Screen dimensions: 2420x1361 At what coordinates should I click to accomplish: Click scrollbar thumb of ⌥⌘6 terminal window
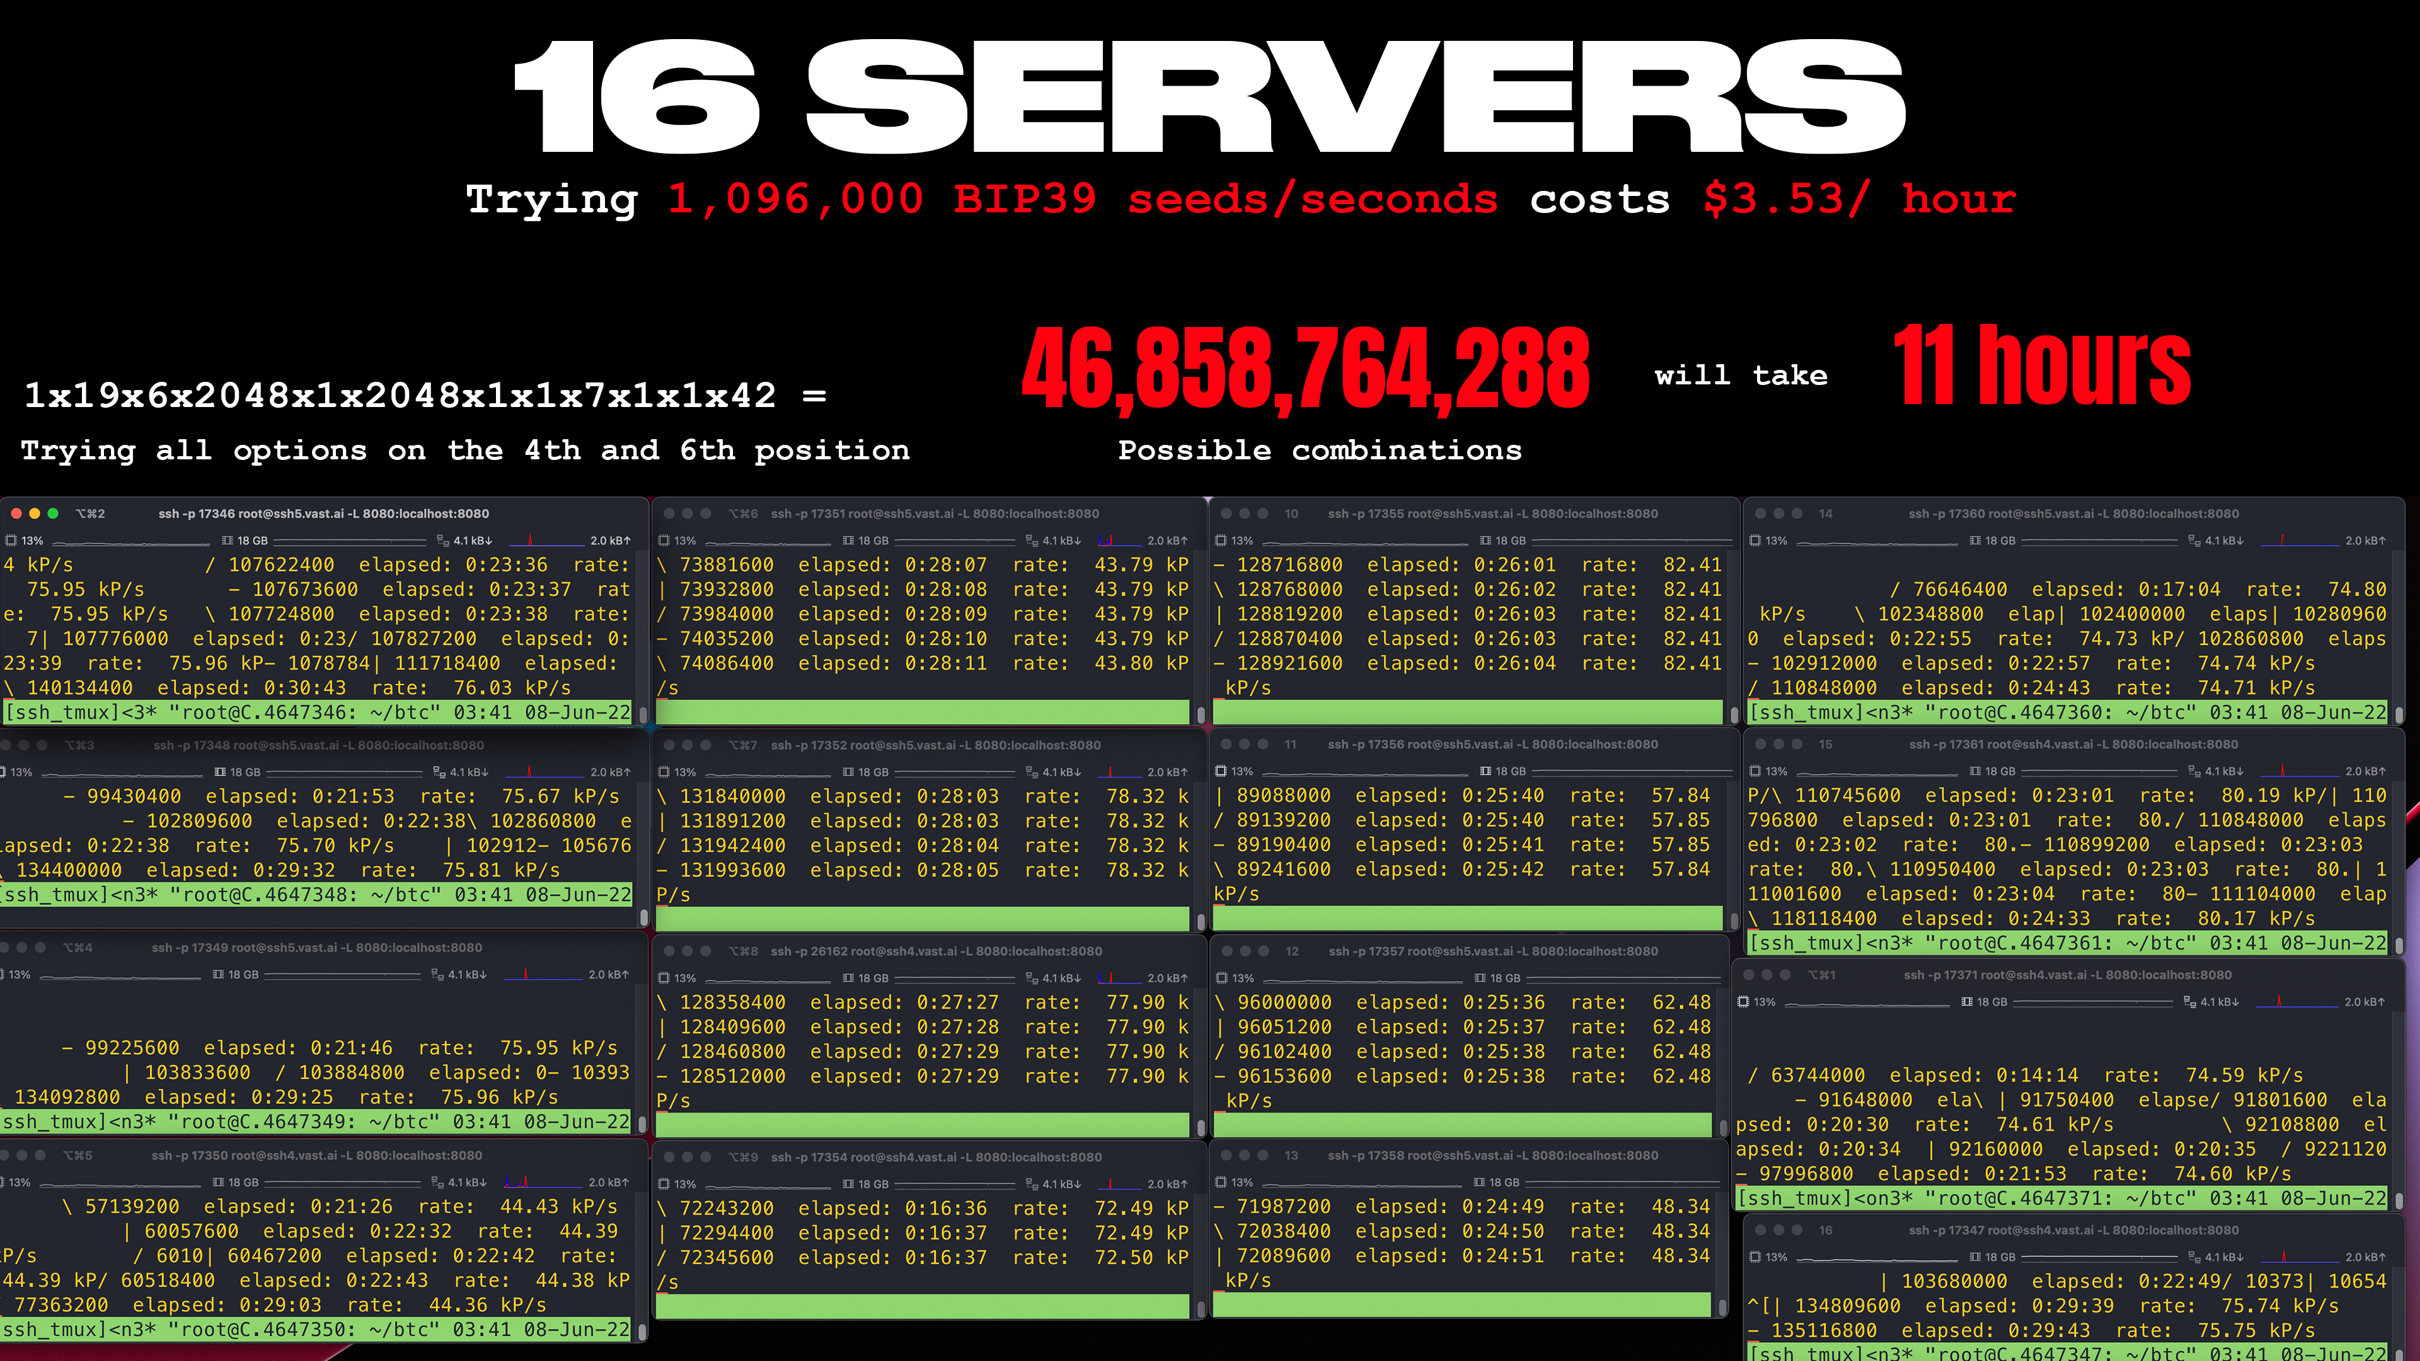(x=1201, y=715)
